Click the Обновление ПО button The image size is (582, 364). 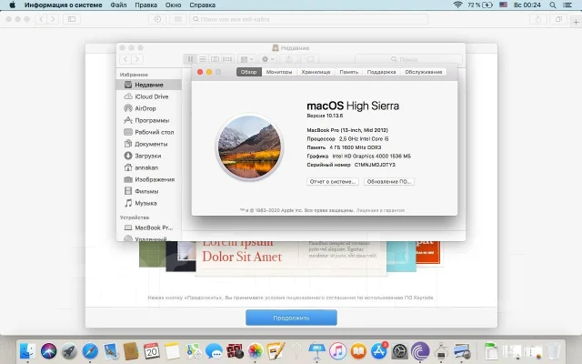pos(388,182)
